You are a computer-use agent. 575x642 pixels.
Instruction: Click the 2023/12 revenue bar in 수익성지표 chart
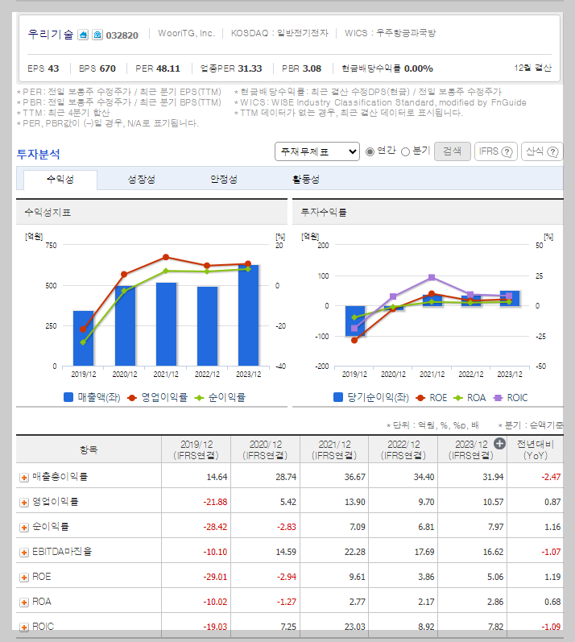tap(248, 315)
